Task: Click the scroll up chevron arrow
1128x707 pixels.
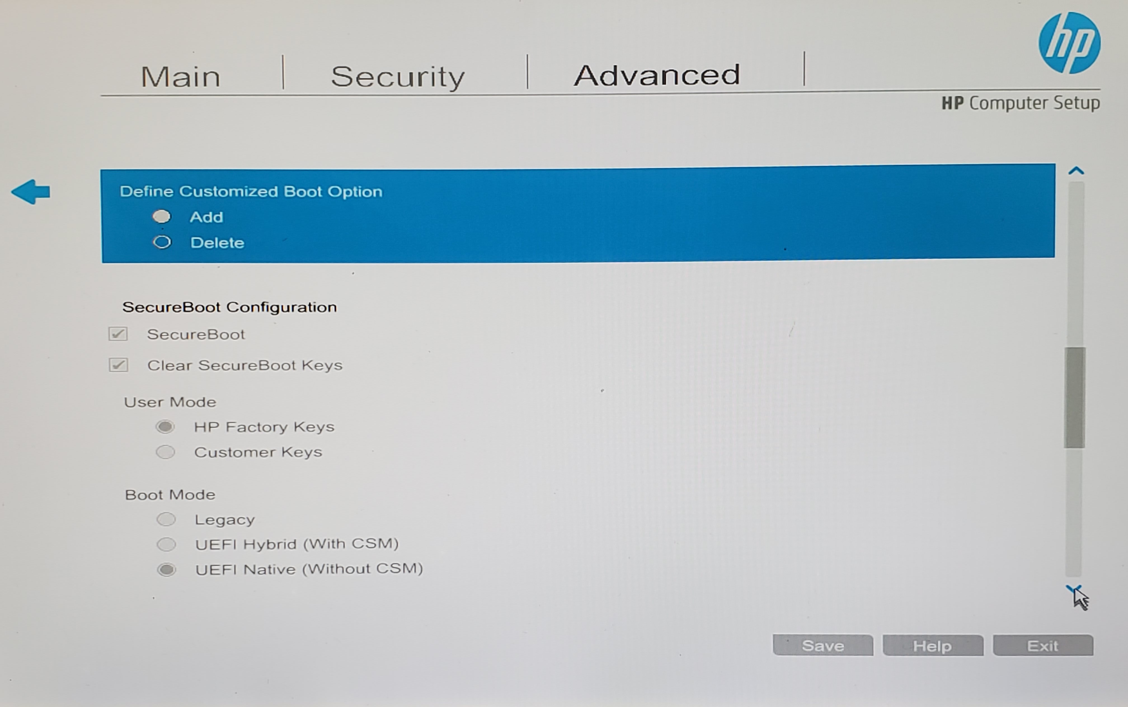Action: coord(1076,171)
